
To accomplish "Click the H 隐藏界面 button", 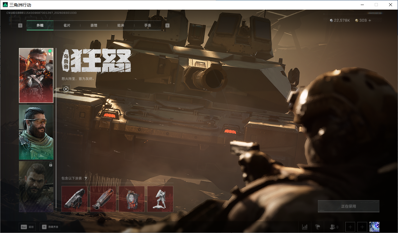I will pos(50,227).
